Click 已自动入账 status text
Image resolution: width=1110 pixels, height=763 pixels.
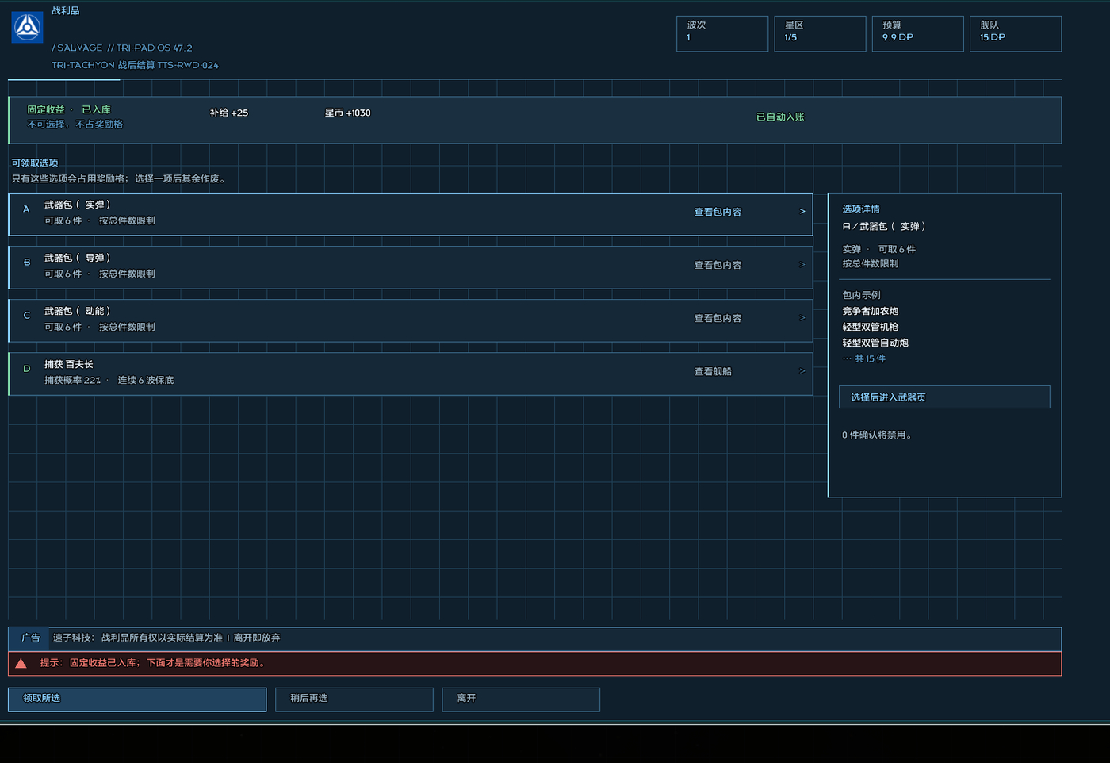pyautogui.click(x=780, y=117)
